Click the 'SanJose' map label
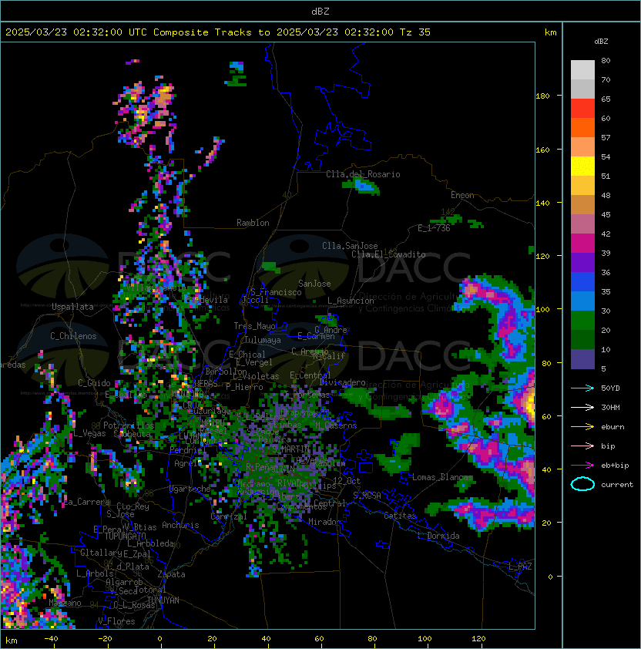Screen dimensions: 641x649 pyautogui.click(x=314, y=284)
